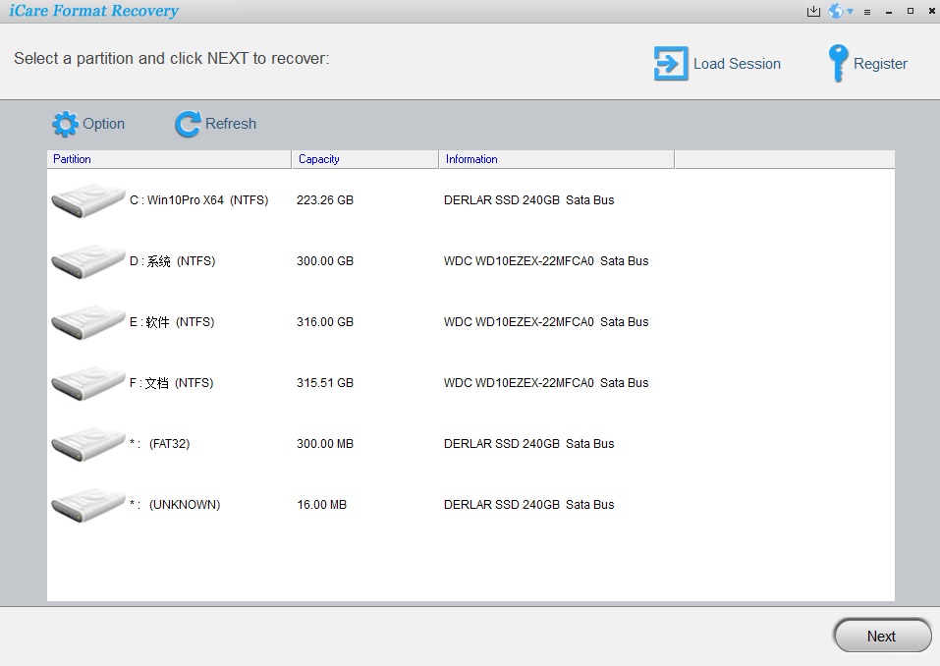The width and height of the screenshot is (940, 666).
Task: Click the 300.00 GB capacity cell
Action: [x=325, y=261]
